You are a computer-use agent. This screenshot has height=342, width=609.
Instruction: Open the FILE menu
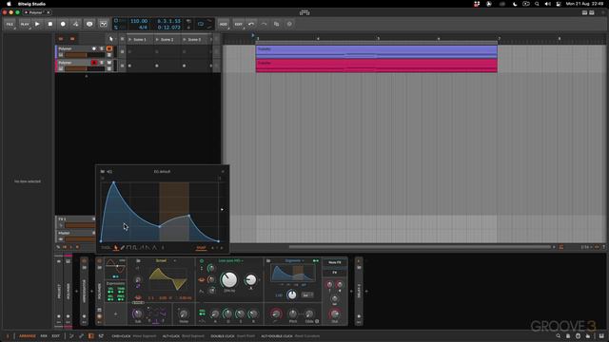pos(10,24)
